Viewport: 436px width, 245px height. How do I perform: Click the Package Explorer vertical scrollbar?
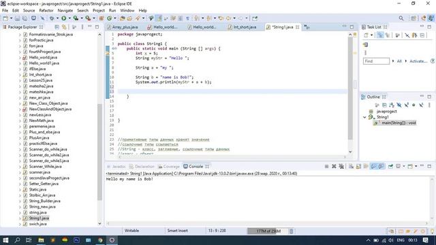click(99, 151)
